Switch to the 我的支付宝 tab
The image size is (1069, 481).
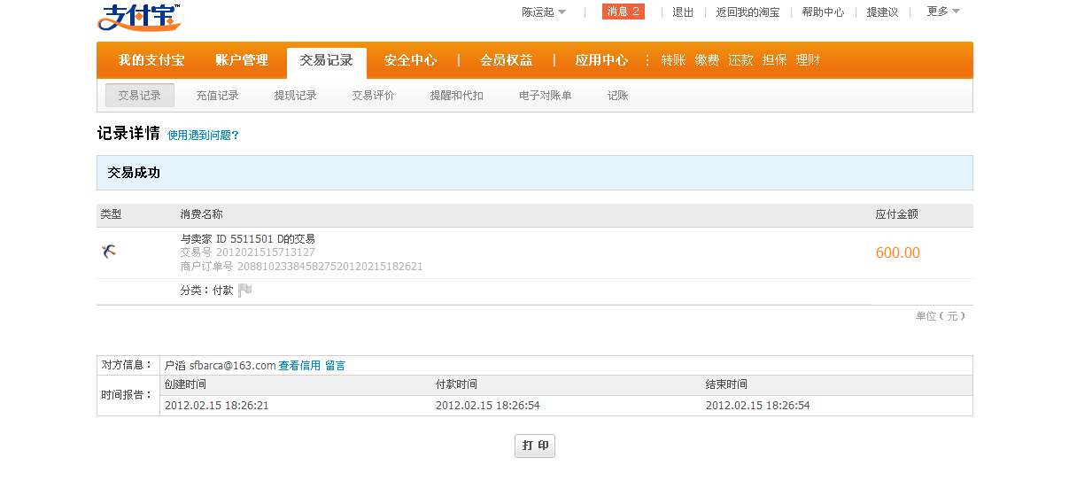tap(151, 60)
